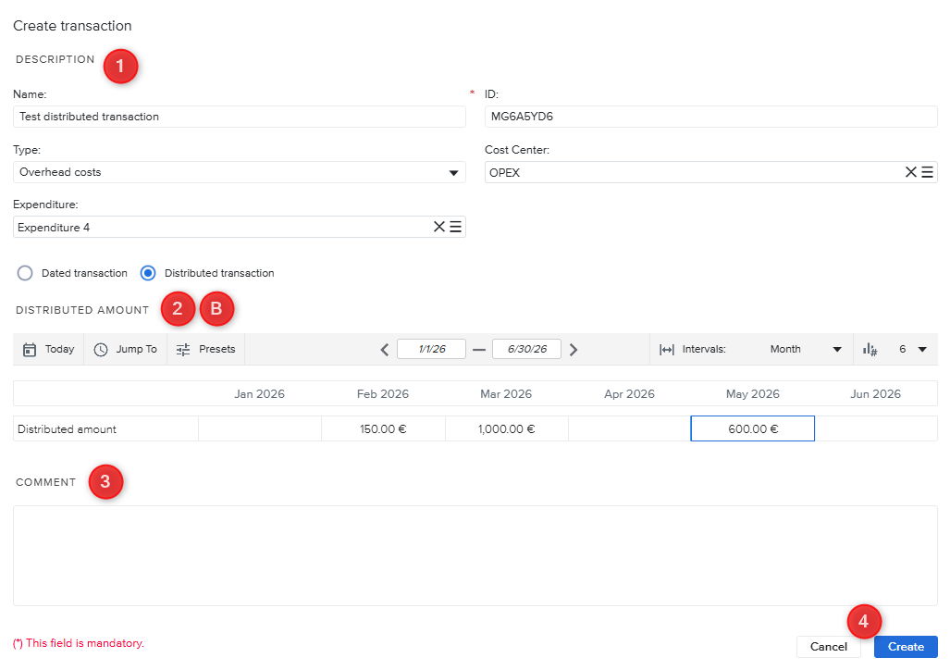The image size is (950, 670).
Task: Go to next date range arrow
Action: coord(574,350)
